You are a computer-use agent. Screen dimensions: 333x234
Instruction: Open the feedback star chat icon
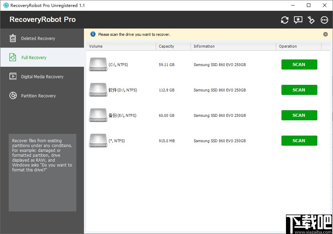(298, 20)
